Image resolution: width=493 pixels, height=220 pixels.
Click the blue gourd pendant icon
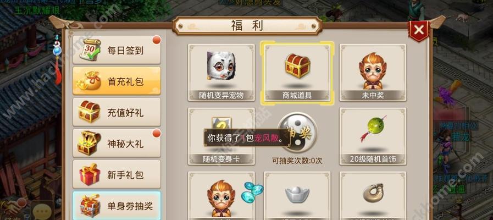click(x=56, y=50)
